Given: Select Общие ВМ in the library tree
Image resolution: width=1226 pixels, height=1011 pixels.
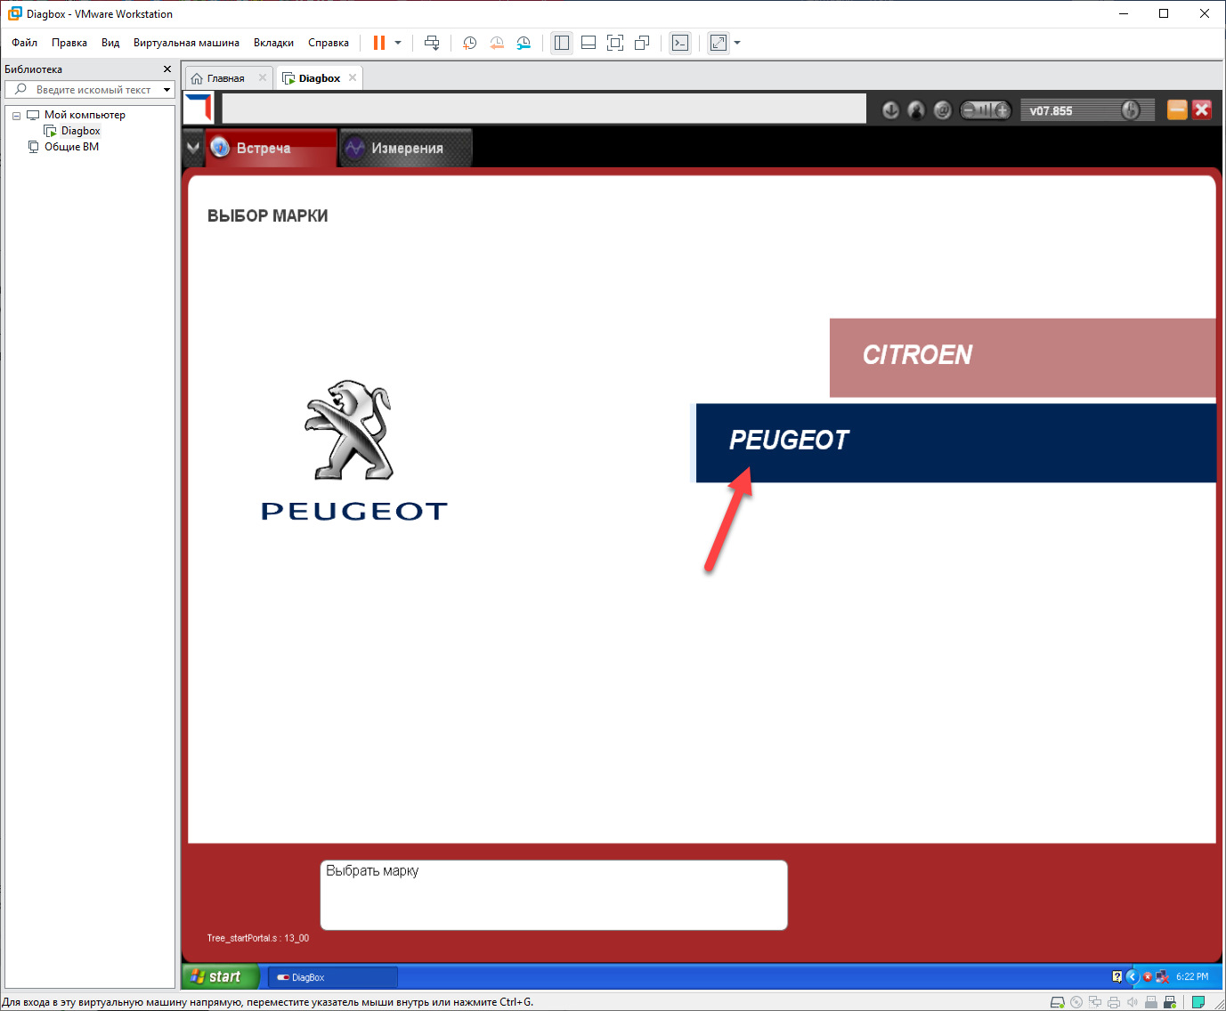Looking at the screenshot, I should tap(71, 147).
